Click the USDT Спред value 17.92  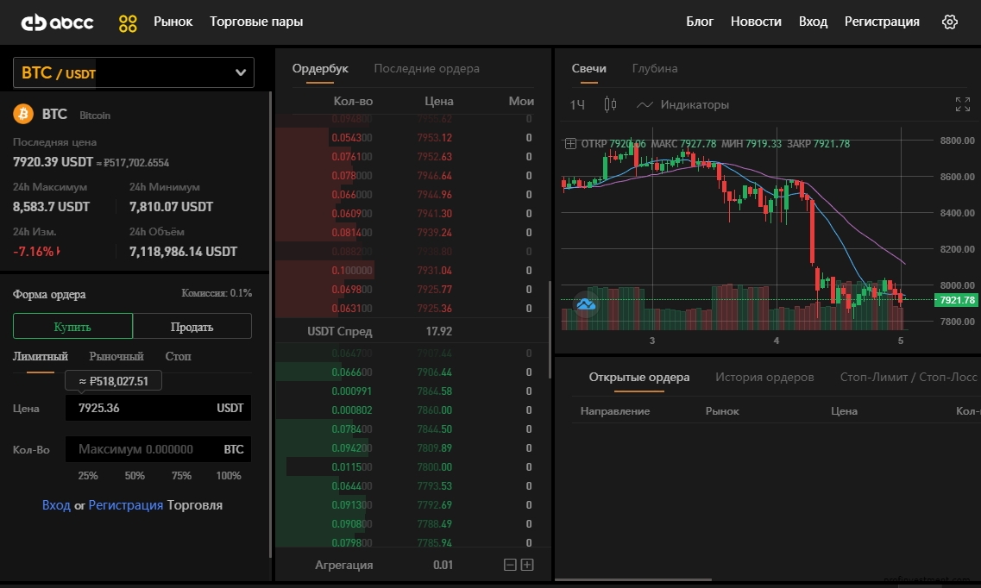pyautogui.click(x=438, y=331)
